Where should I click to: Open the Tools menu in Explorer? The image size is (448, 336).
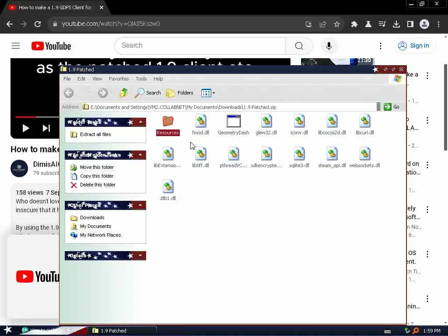[141, 79]
